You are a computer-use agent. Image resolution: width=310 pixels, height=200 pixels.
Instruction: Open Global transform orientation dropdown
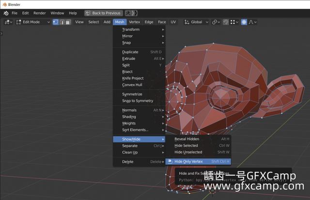pos(197,22)
